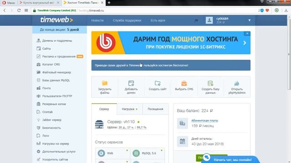Open the Почта mail icon
291x163 pixels.
38,88
